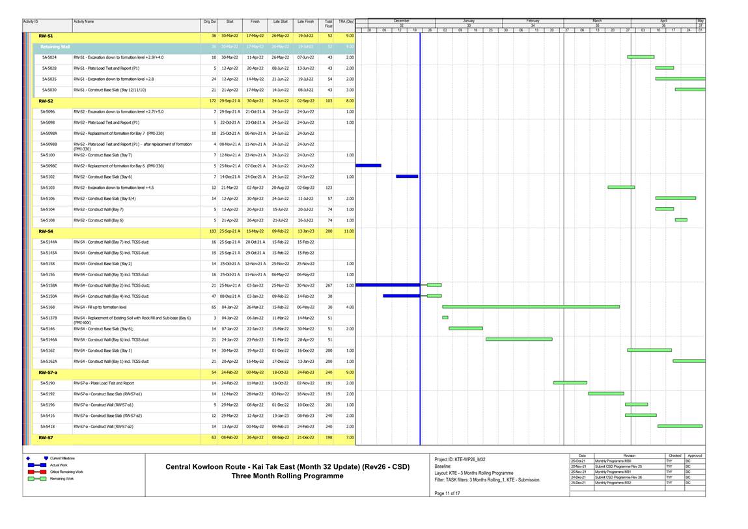The image size is (748, 529).
Task: Sort by the Total Float column header
Action: [x=329, y=23]
